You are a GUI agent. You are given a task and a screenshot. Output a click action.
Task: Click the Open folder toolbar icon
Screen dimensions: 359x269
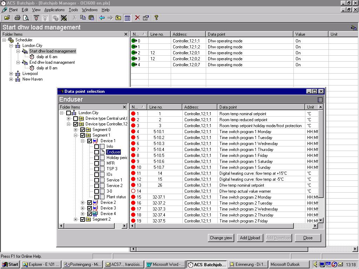click(x=7, y=18)
